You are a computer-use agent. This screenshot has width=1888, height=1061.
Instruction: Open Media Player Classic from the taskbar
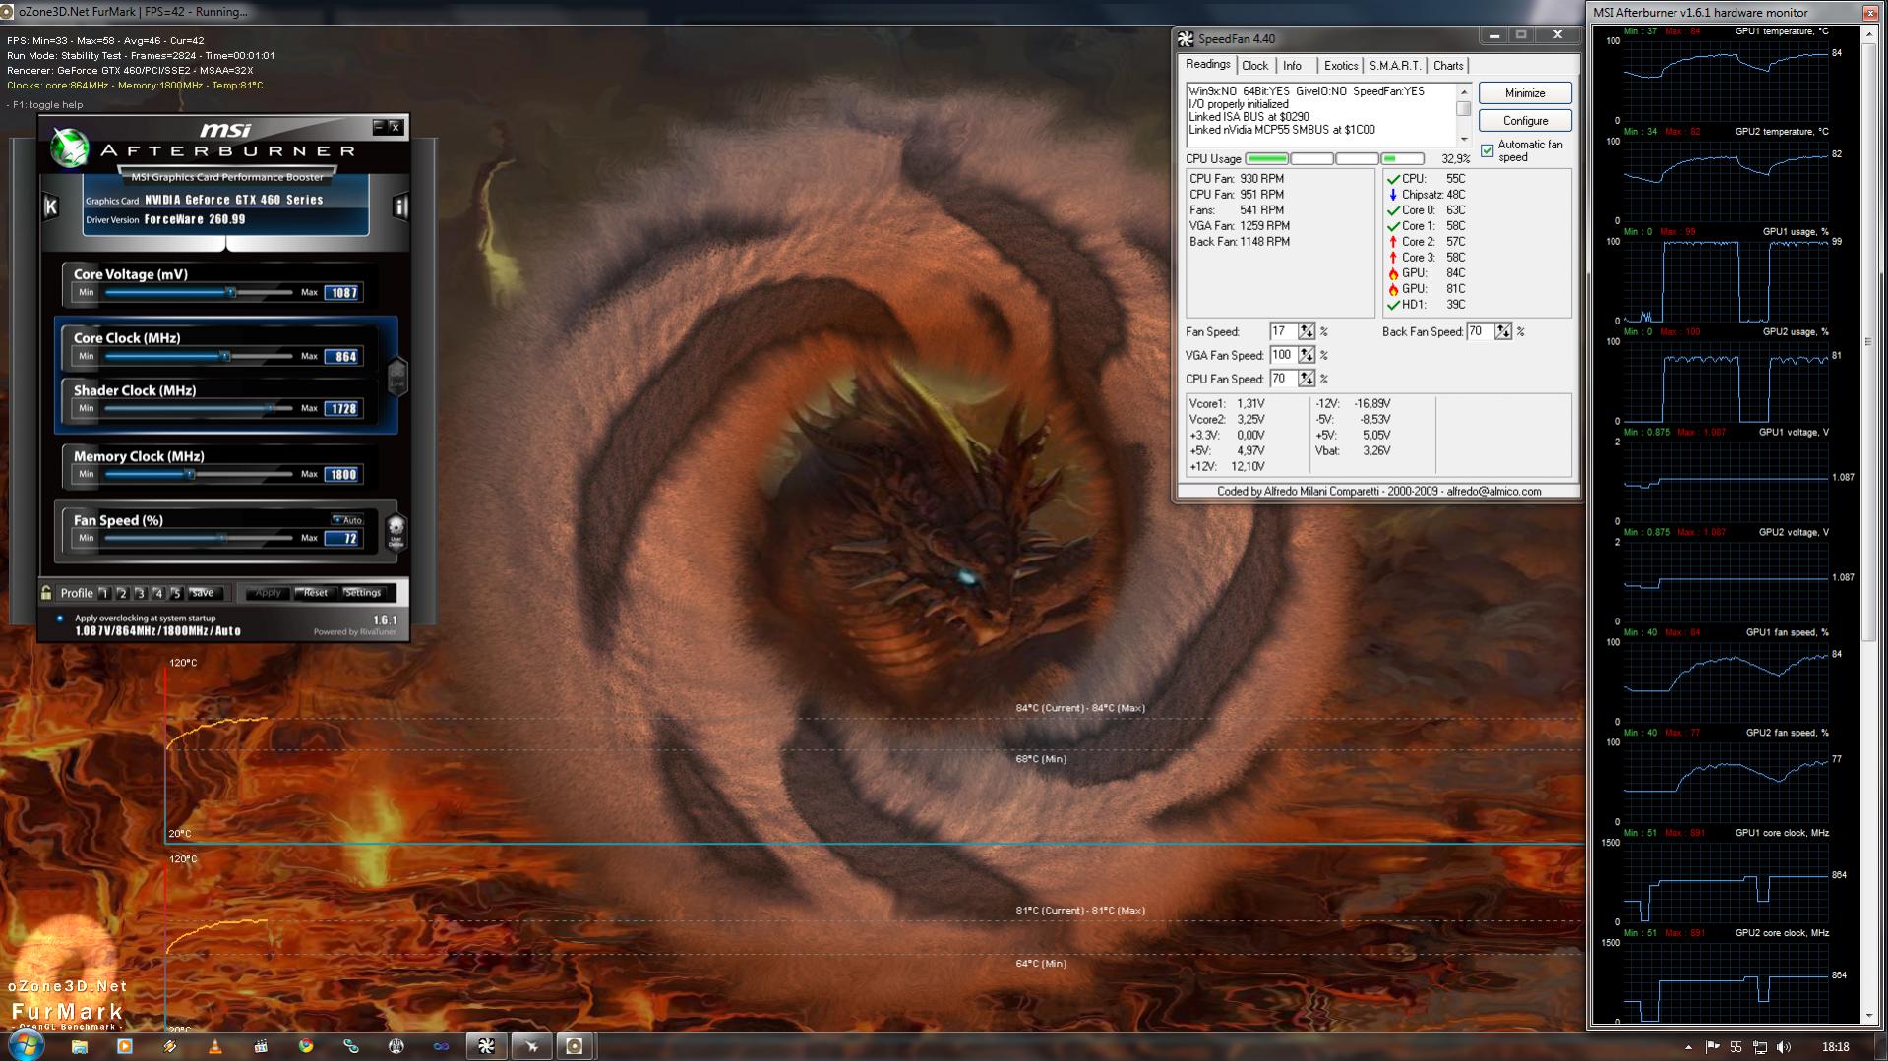[x=261, y=1046]
